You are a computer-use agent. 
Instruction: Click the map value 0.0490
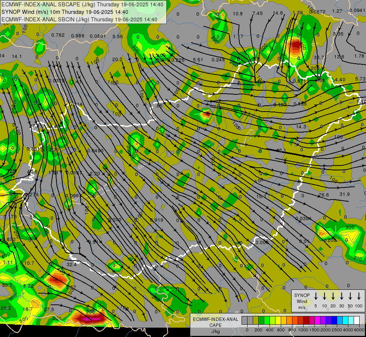pyautogui.click(x=95, y=151)
